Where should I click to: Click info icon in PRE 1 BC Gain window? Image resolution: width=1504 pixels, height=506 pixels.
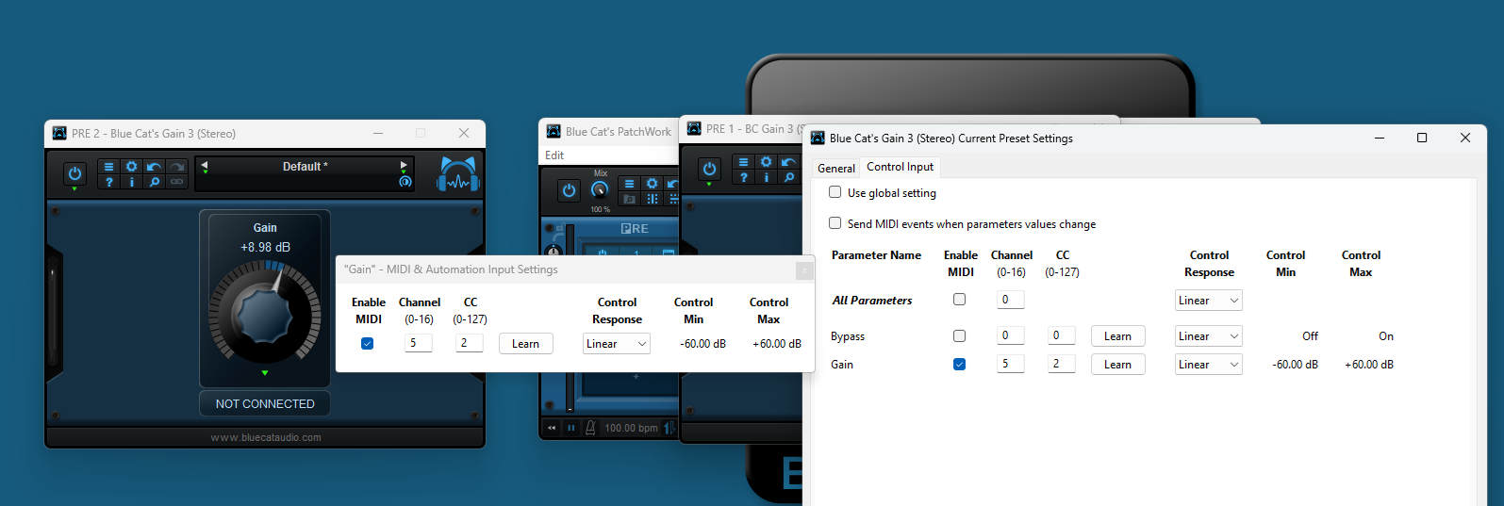766,177
